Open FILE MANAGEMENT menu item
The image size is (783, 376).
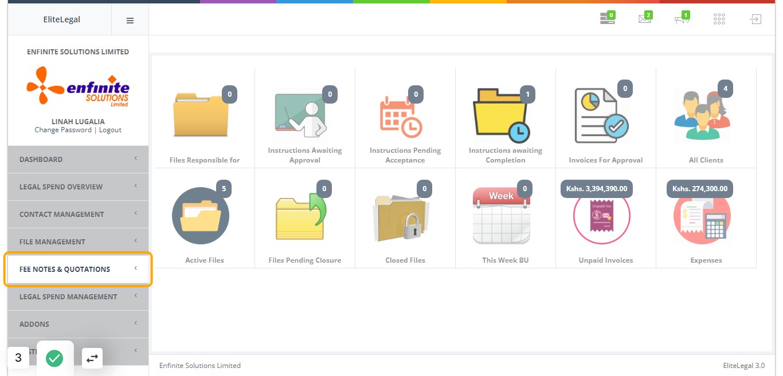click(78, 242)
